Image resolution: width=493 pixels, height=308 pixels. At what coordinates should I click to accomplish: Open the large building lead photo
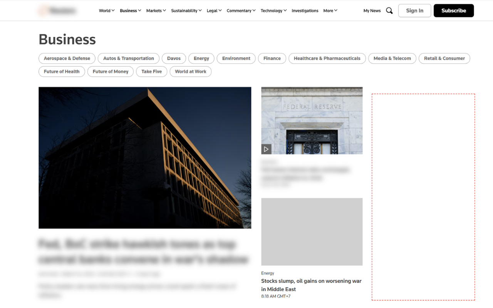(145, 158)
